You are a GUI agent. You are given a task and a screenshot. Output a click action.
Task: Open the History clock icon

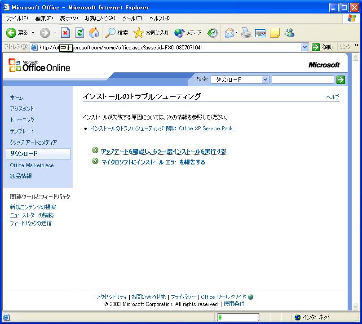click(212, 33)
